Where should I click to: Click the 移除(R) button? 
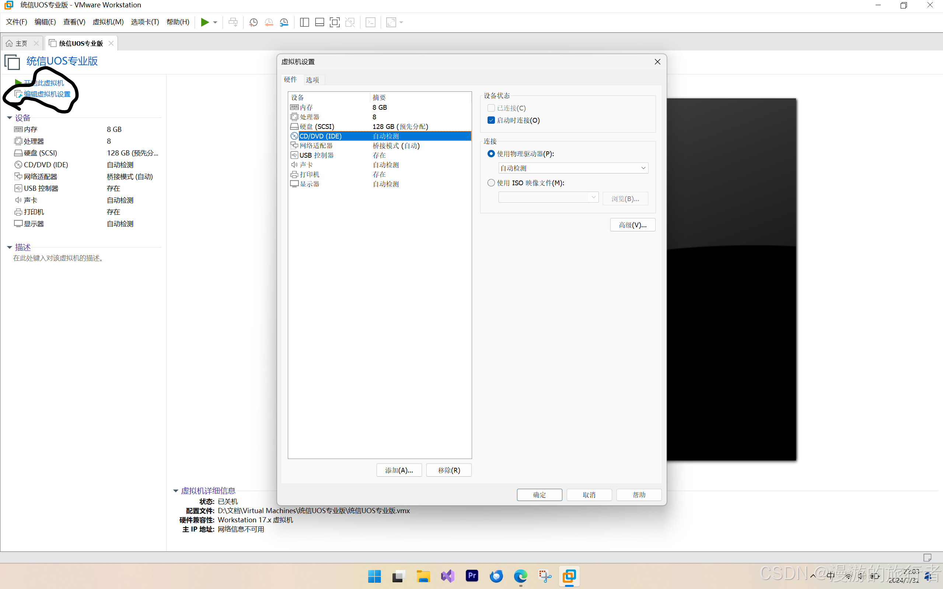click(449, 470)
